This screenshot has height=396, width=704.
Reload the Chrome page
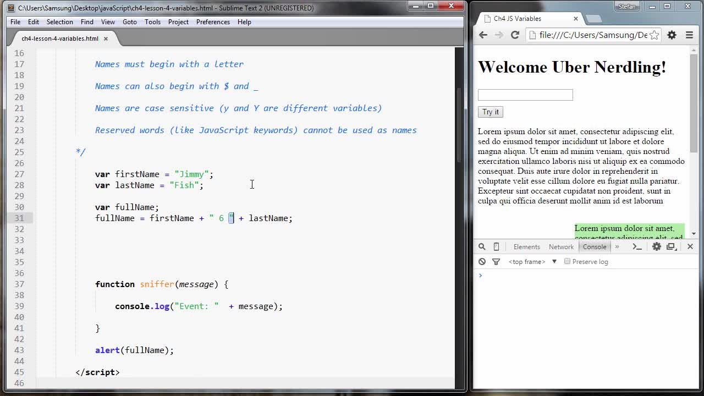tap(515, 35)
